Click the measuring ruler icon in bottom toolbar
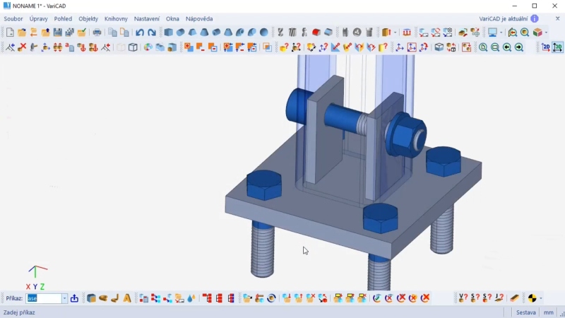This screenshot has width=565, height=318. tap(515, 298)
